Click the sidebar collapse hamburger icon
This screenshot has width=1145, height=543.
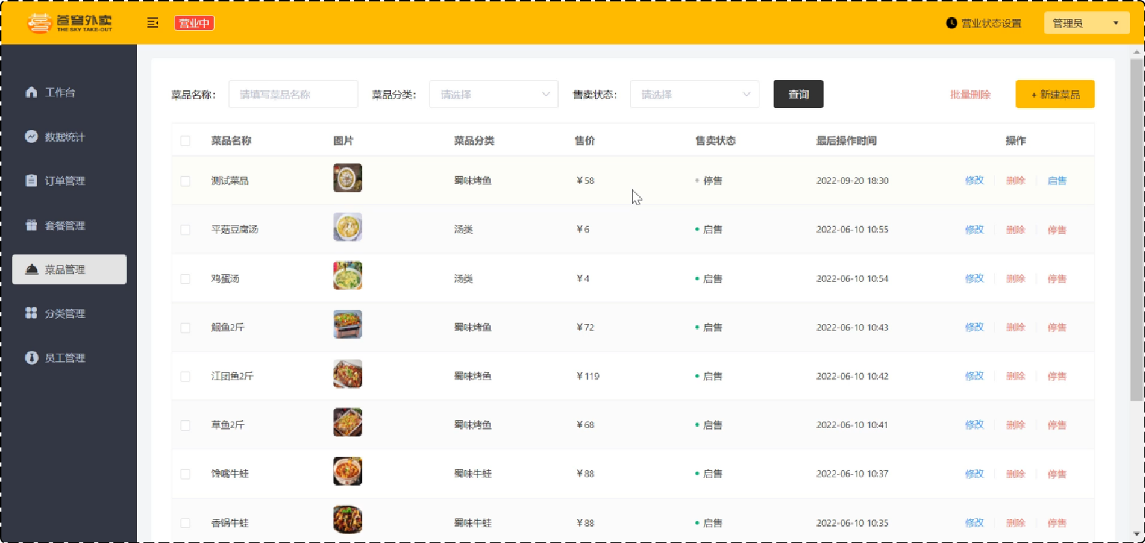point(153,23)
